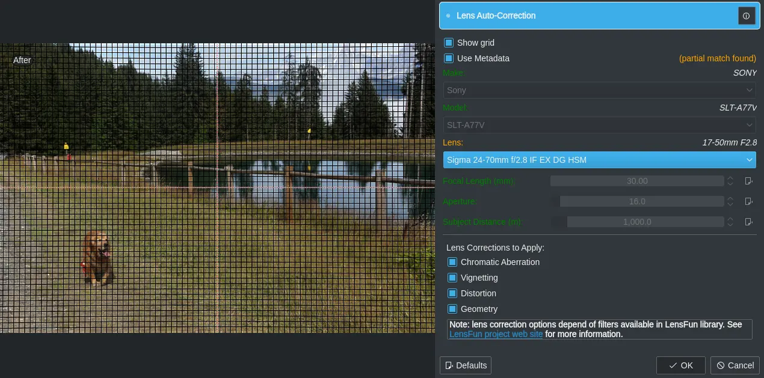Toggle Chromatic Aberration correction
Screen dimensions: 764x378
click(x=452, y=262)
